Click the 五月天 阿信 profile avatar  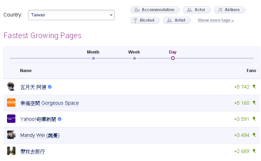[x=11, y=87]
